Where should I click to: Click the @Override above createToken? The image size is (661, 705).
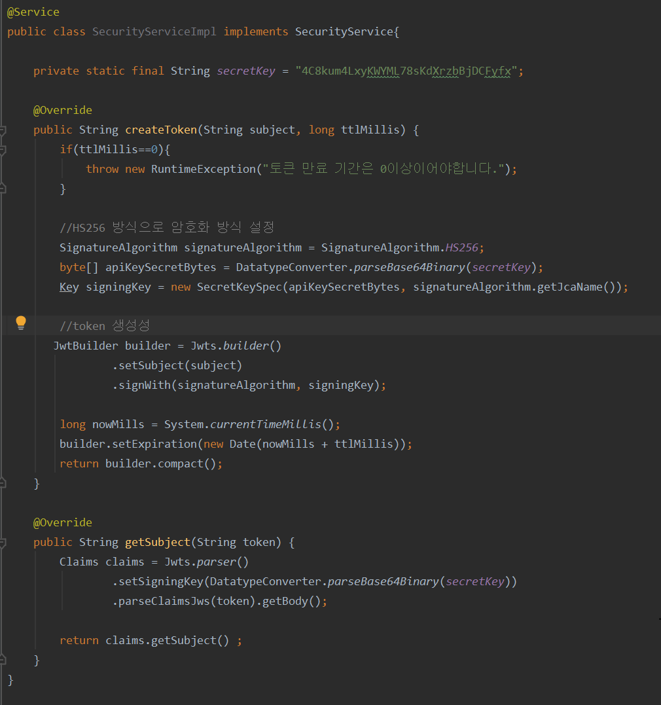[x=63, y=110]
